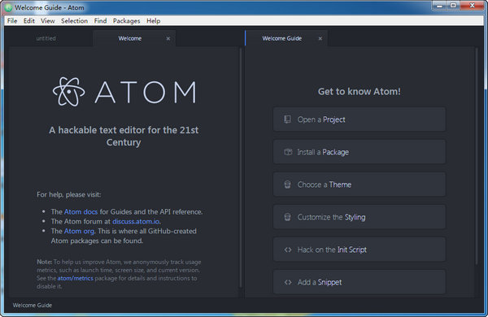
Task: Expand the Add a Snippet section
Action: click(x=359, y=282)
